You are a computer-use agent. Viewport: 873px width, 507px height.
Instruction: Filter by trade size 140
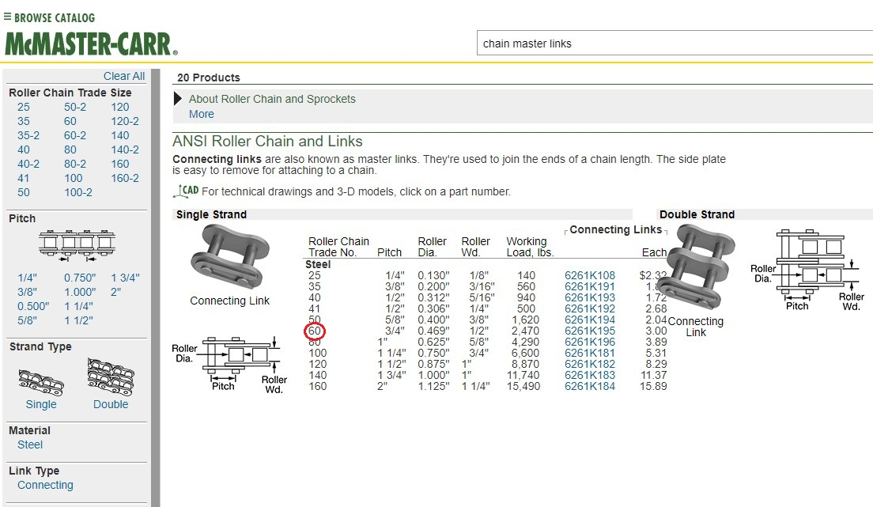coord(119,135)
